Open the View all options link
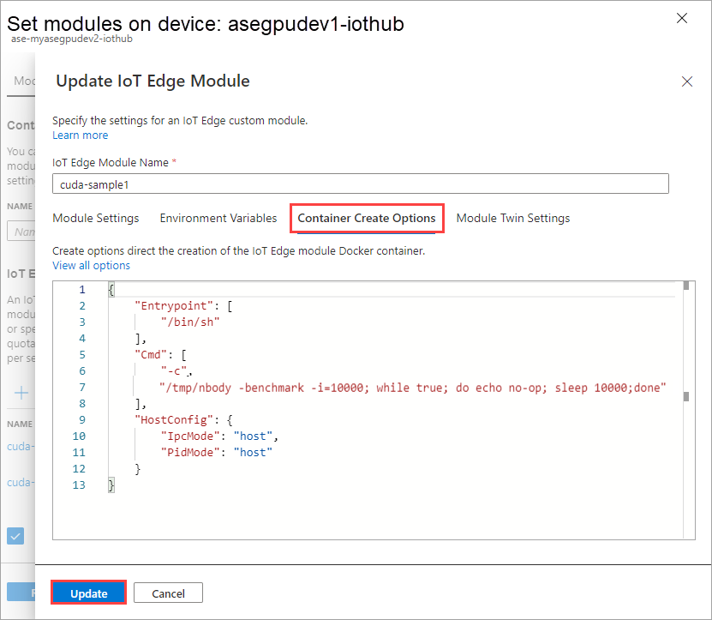 coord(91,266)
